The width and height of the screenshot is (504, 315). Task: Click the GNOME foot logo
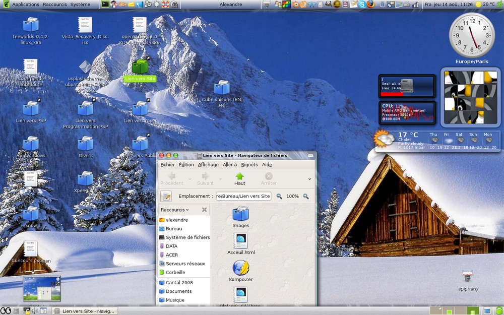tap(6, 4)
